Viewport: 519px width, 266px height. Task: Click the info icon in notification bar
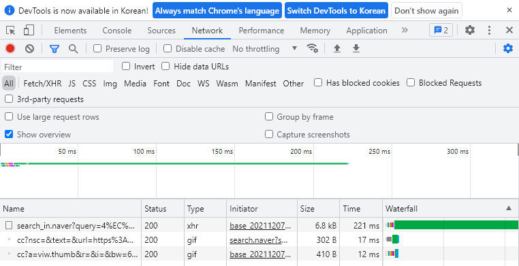(x=10, y=10)
